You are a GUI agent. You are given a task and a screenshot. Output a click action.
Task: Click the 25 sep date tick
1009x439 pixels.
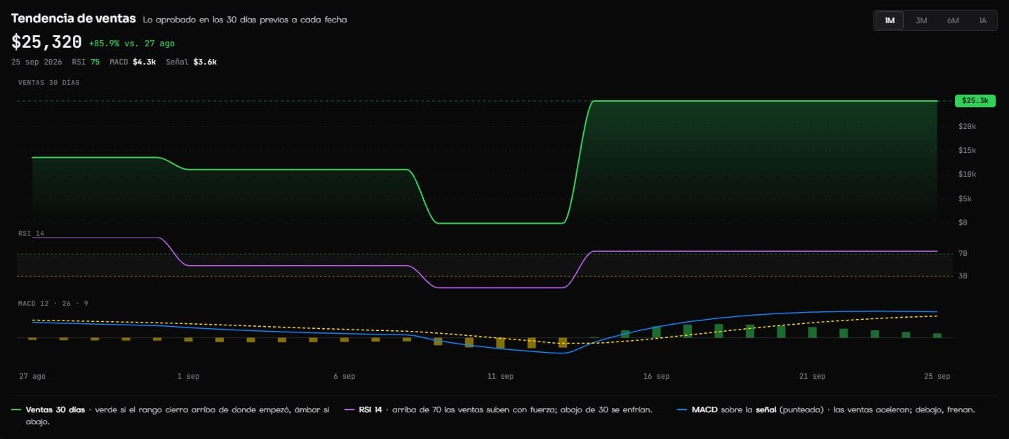click(936, 377)
